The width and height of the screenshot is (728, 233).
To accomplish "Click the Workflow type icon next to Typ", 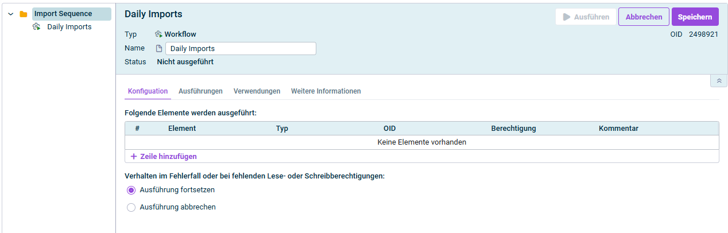I will [158, 34].
